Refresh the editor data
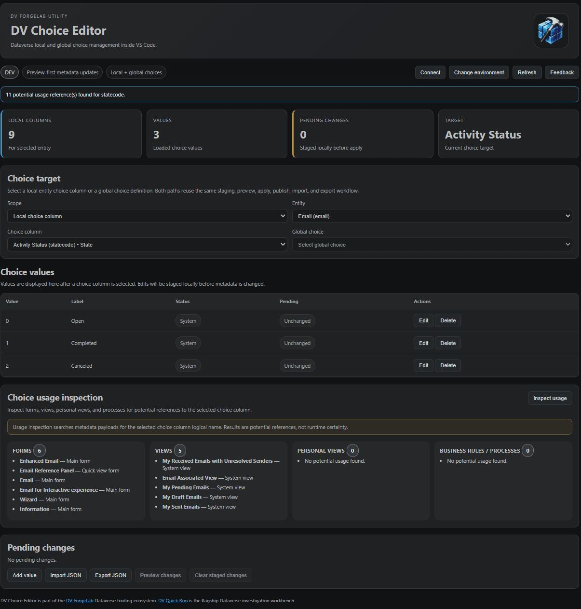581x609 pixels. coord(527,72)
